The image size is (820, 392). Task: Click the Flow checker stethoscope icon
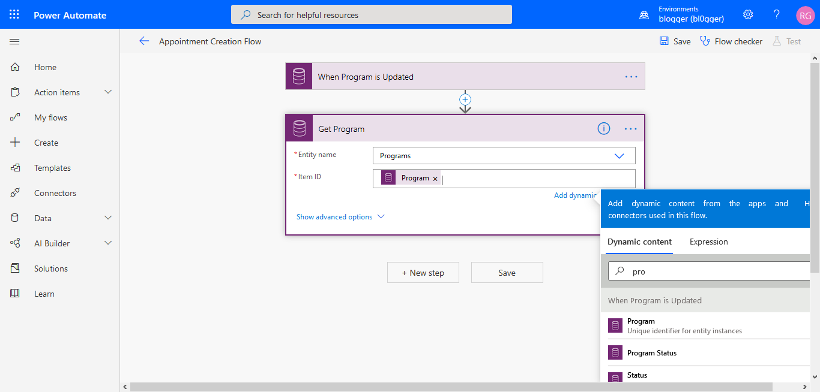point(705,41)
